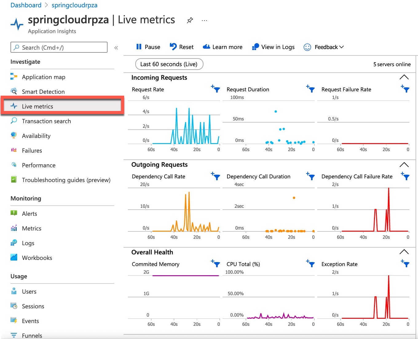Pause the live metrics stream
Viewport: 418px width, 339px height.
click(148, 47)
